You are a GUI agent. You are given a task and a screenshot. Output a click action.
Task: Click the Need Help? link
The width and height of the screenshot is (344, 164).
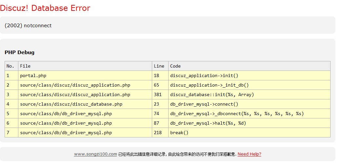pos(250,154)
